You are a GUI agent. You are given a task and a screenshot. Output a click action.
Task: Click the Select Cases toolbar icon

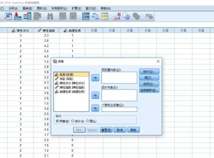tap(105, 16)
